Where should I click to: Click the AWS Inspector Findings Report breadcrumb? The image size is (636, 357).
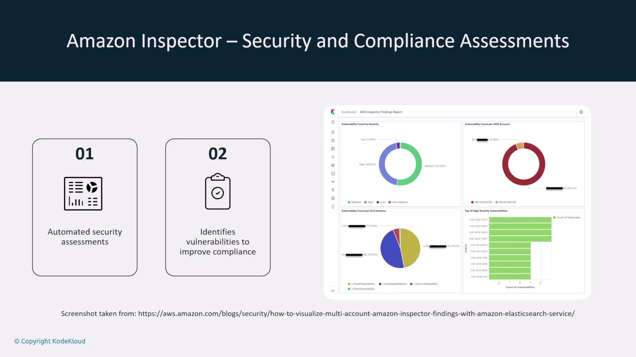pyautogui.click(x=381, y=112)
